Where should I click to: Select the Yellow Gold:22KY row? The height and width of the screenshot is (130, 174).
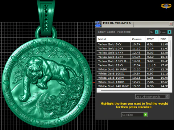pyautogui.click(x=132, y=65)
